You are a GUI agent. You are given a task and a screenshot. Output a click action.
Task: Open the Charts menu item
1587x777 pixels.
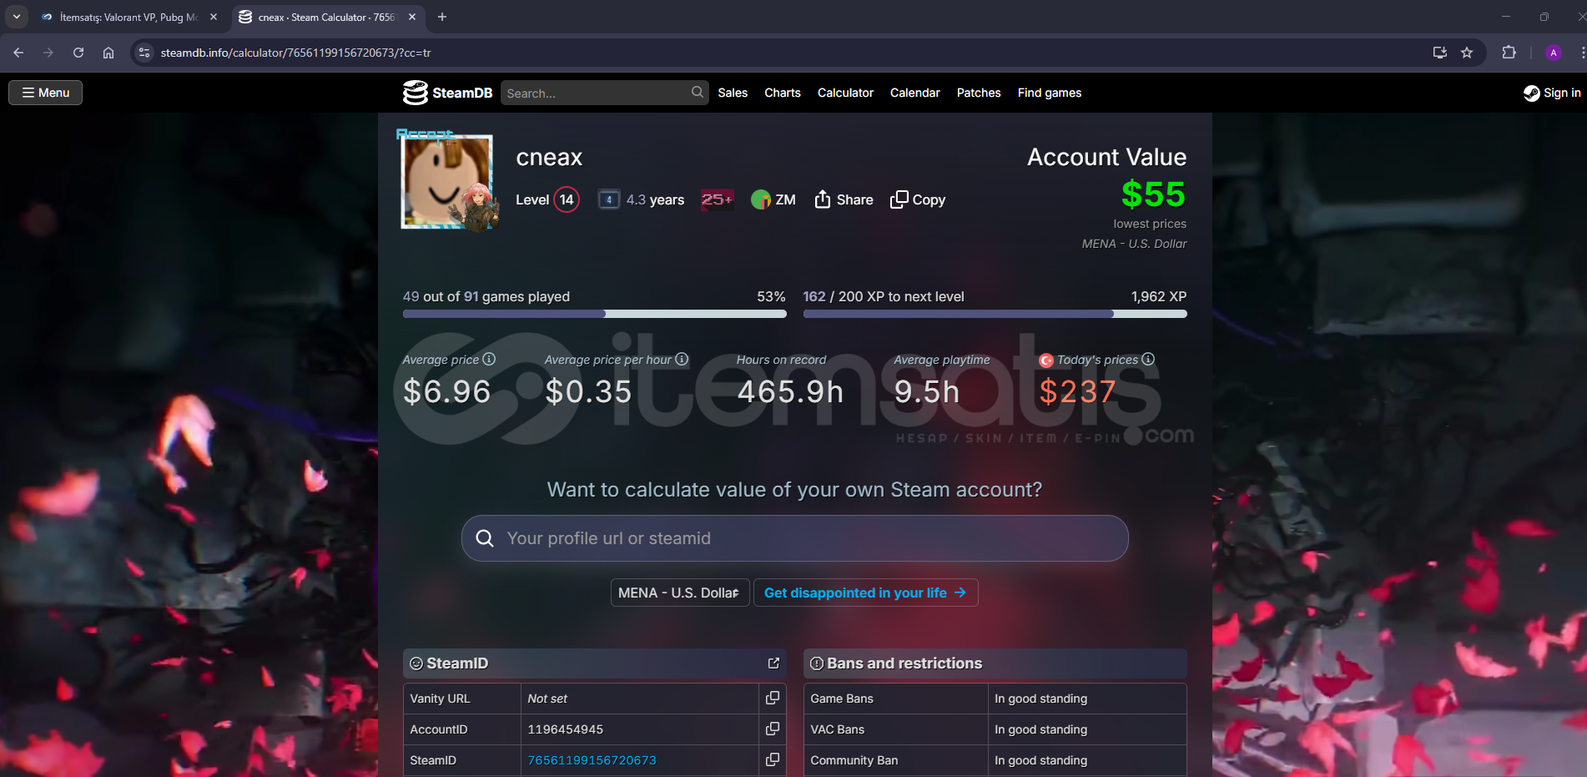783,93
